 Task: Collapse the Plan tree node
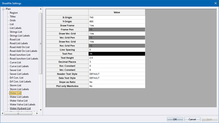coord(3,9)
